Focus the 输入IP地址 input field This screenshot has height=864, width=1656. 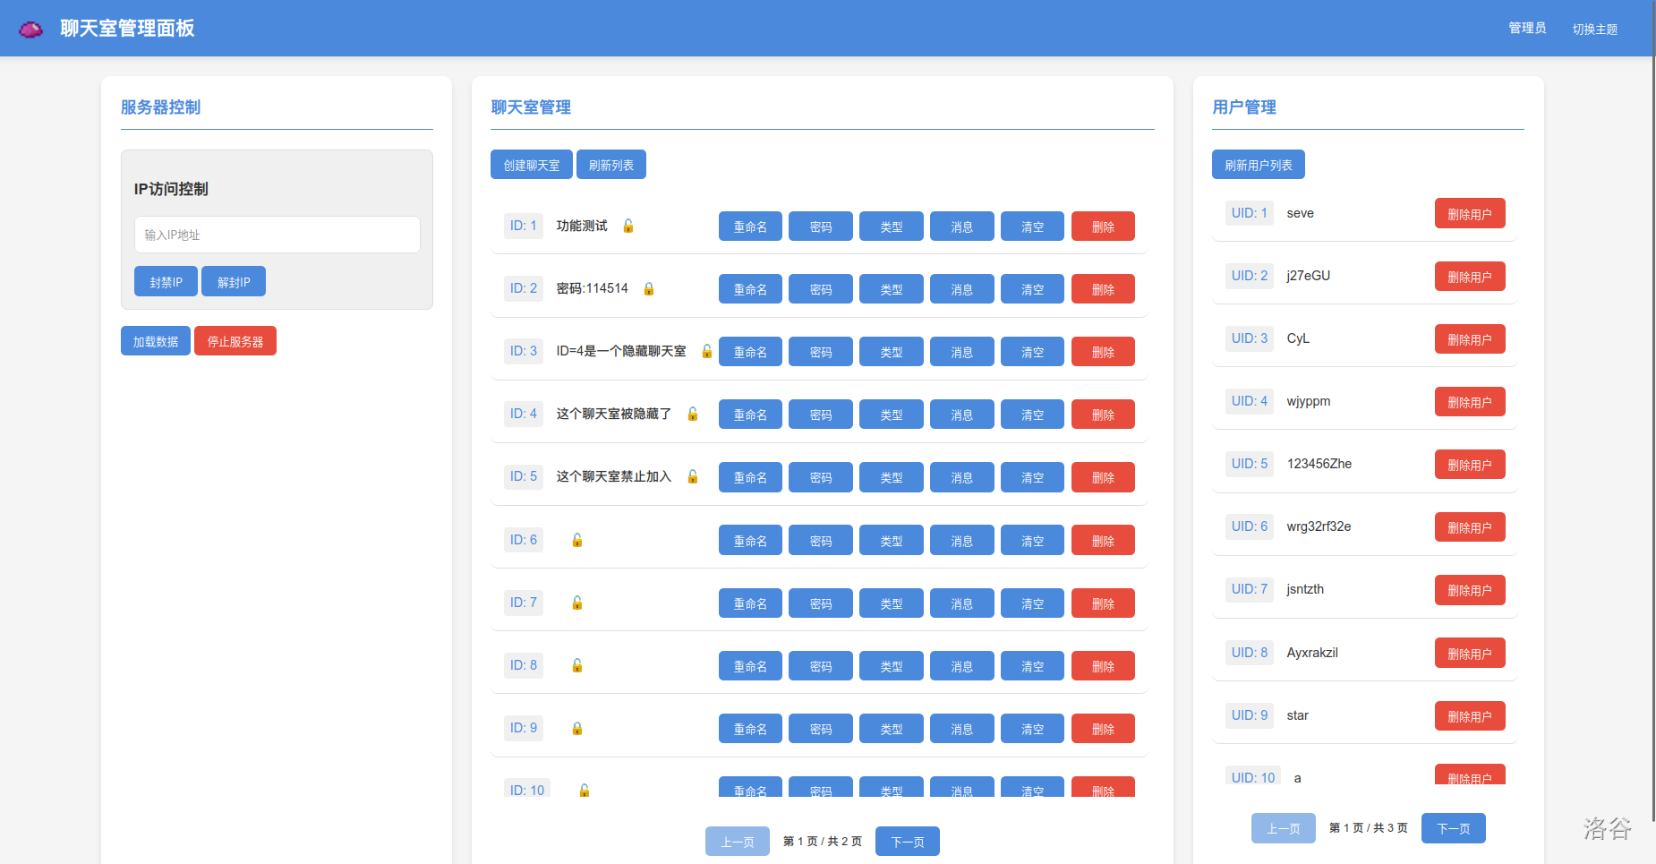click(277, 235)
